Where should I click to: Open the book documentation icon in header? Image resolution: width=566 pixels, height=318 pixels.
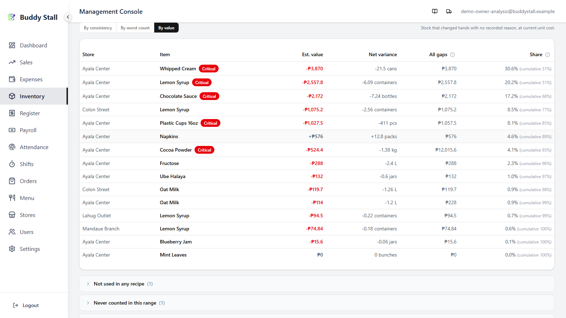pyautogui.click(x=435, y=11)
